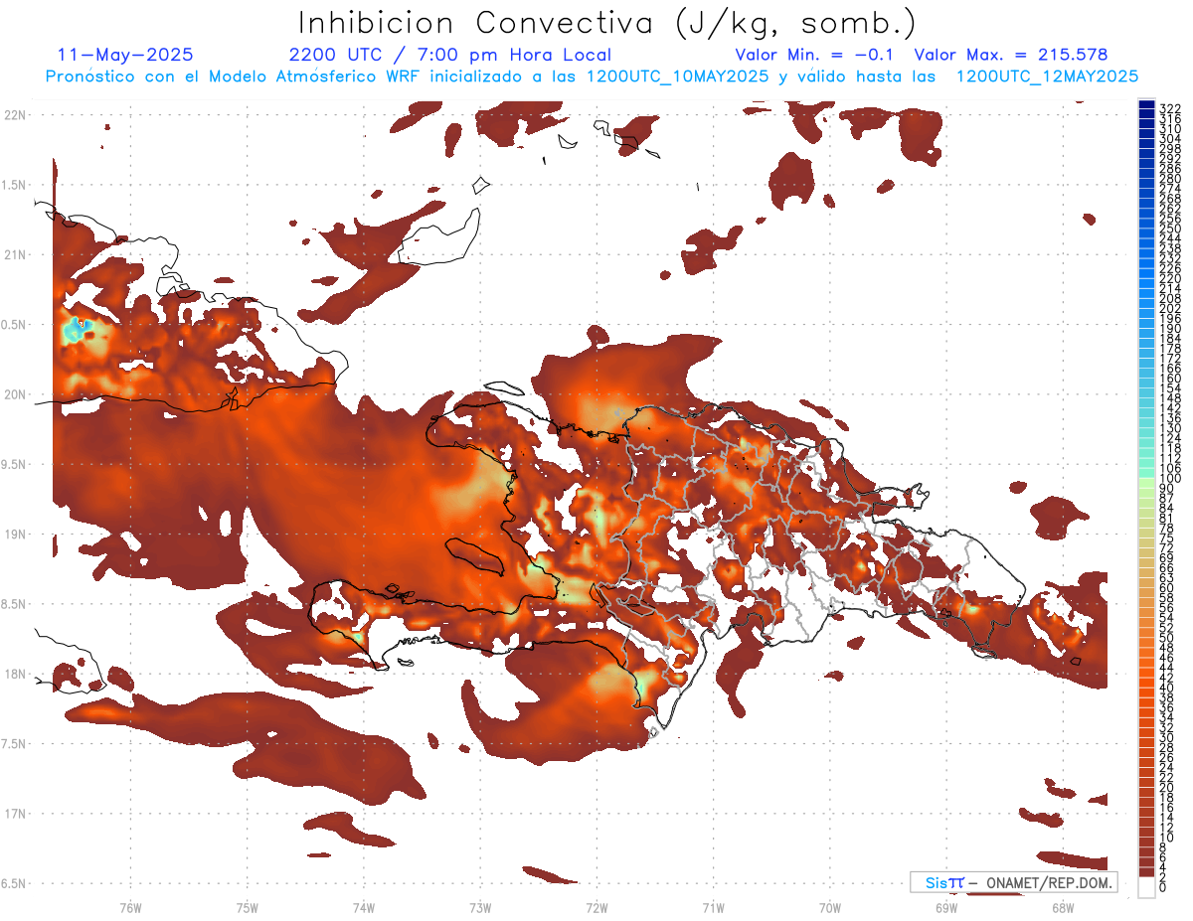Screen dimensions: 1193x921
Task: Click the "70W" longitude label
Action: tap(830, 908)
